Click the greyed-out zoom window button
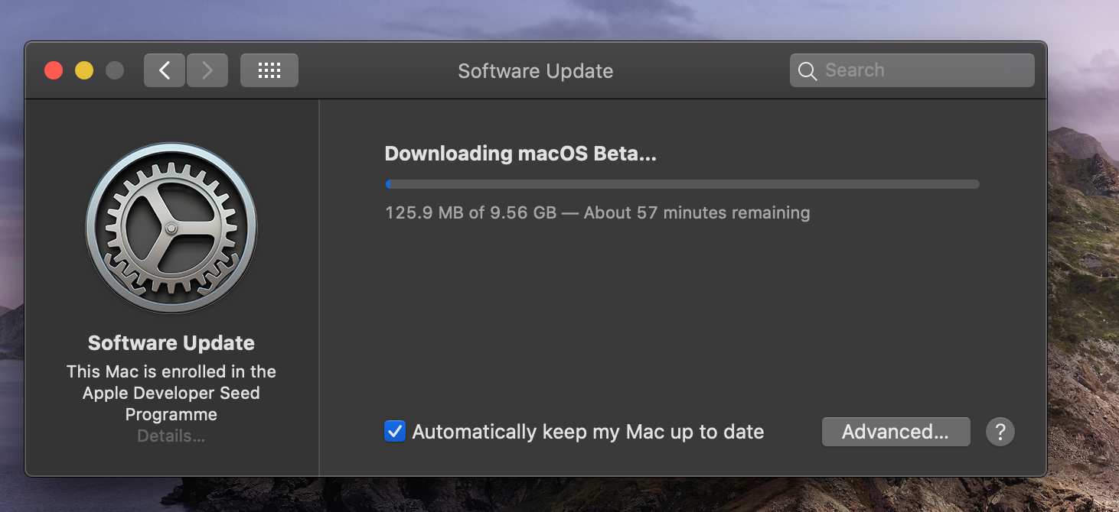 click(x=115, y=70)
